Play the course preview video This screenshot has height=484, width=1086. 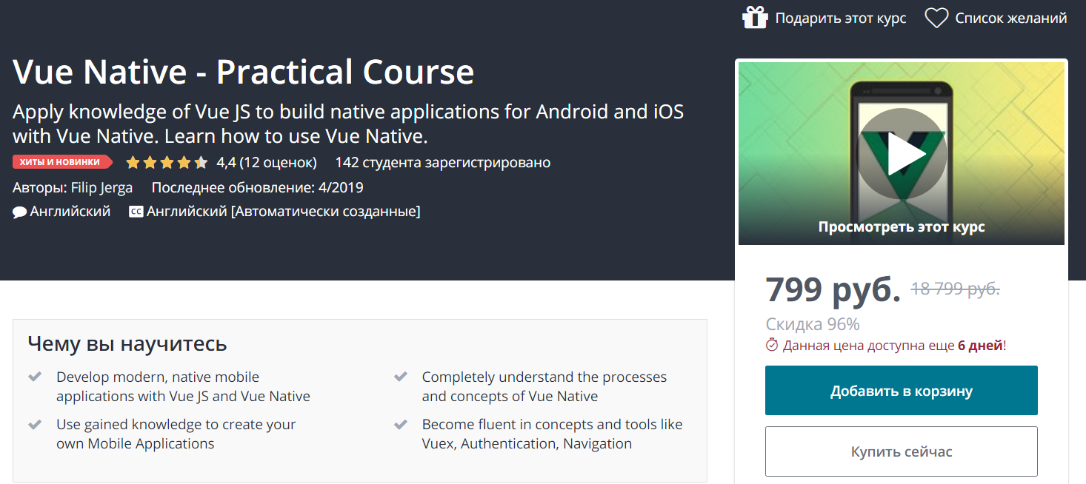tap(902, 154)
